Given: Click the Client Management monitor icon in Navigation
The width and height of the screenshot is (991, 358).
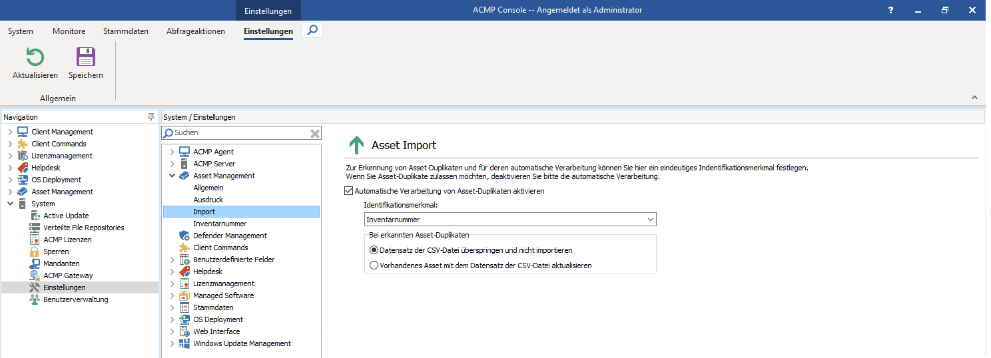Looking at the screenshot, I should coord(23,132).
